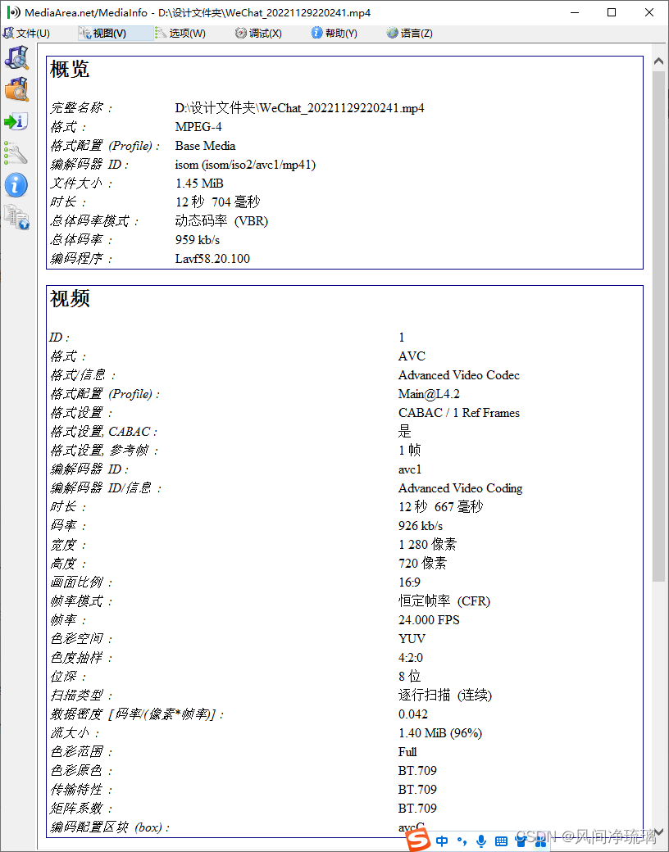Click the Advanced Video Coding value
Screen dimensions: 669x852
point(461,488)
